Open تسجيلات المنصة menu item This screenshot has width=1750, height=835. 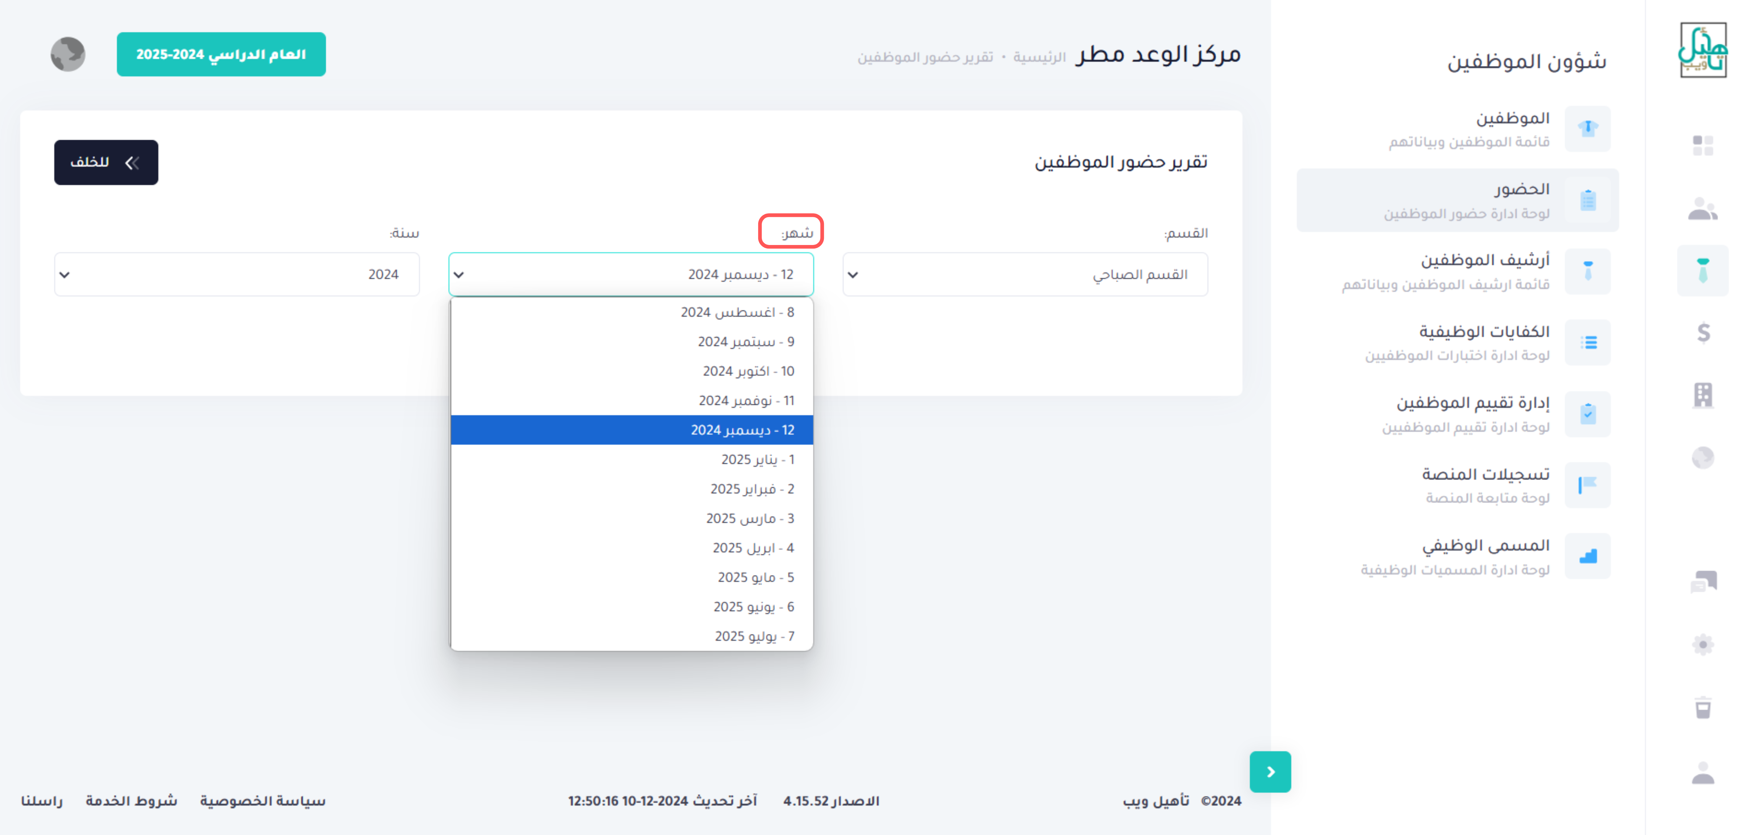(1457, 485)
